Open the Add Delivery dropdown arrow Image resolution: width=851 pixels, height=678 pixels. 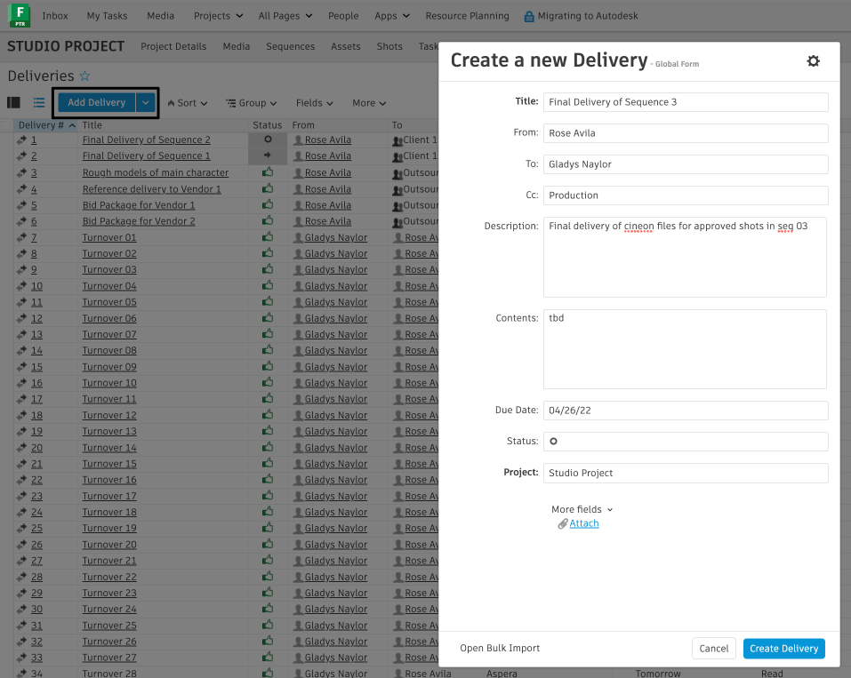146,102
